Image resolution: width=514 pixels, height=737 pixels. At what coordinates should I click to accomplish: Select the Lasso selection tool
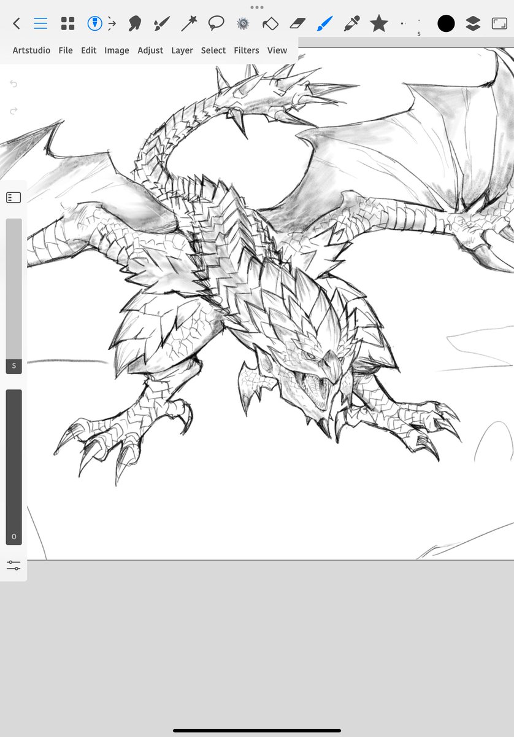click(216, 24)
